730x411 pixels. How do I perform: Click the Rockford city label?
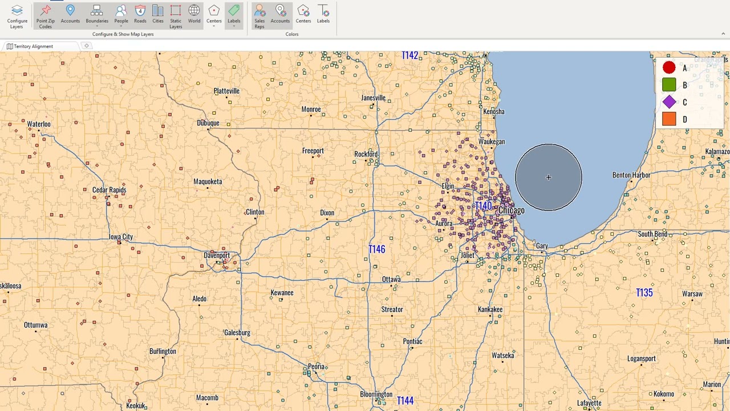(366, 154)
